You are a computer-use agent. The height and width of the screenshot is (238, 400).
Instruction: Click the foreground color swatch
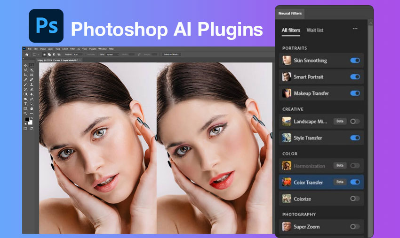[26, 119]
